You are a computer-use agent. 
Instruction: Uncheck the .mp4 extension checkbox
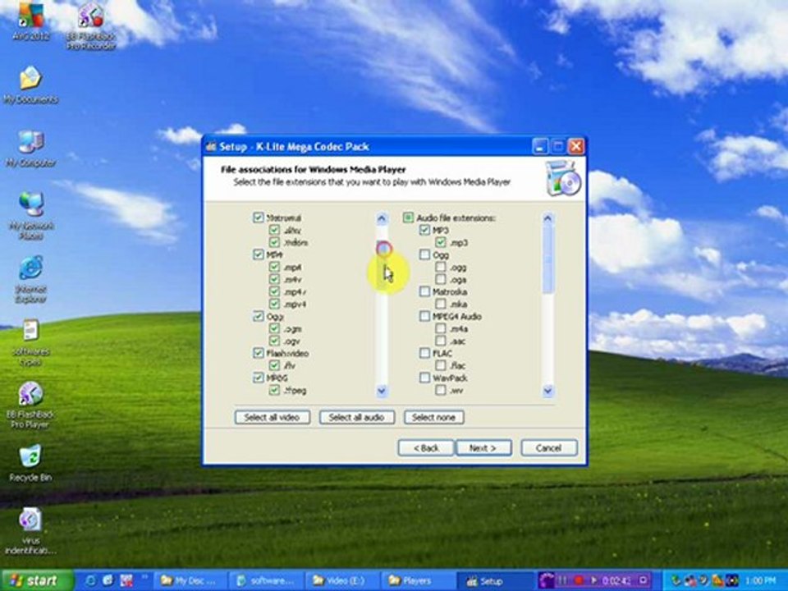point(274,267)
